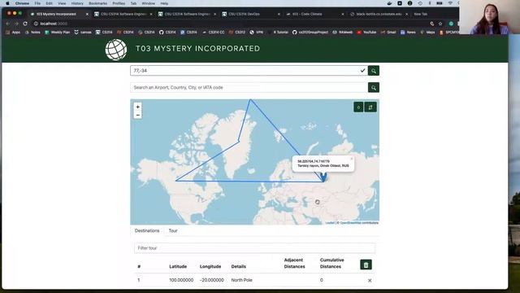Open the Weekly Plan bookmark
Viewport: 520px width, 293px height.
tap(58, 33)
